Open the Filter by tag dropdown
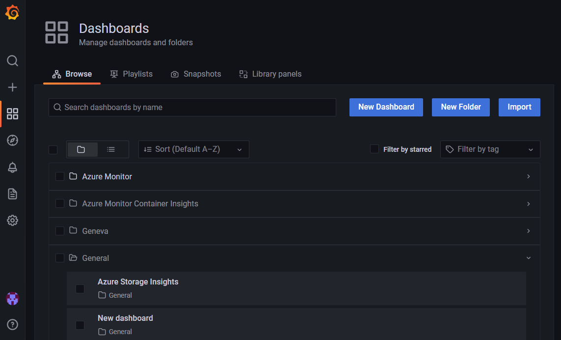This screenshot has height=340, width=561. [x=490, y=149]
